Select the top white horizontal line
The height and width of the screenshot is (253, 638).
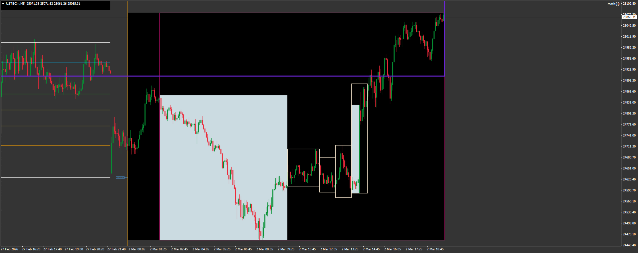tap(56, 42)
